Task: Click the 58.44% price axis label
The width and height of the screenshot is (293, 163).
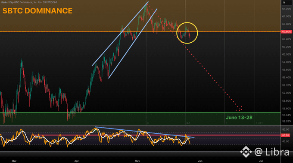Action: 287,115
